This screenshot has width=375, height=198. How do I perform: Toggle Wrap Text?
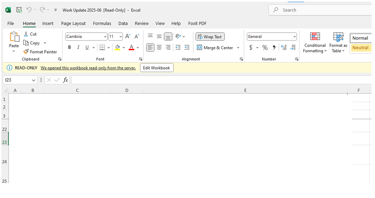tap(210, 37)
